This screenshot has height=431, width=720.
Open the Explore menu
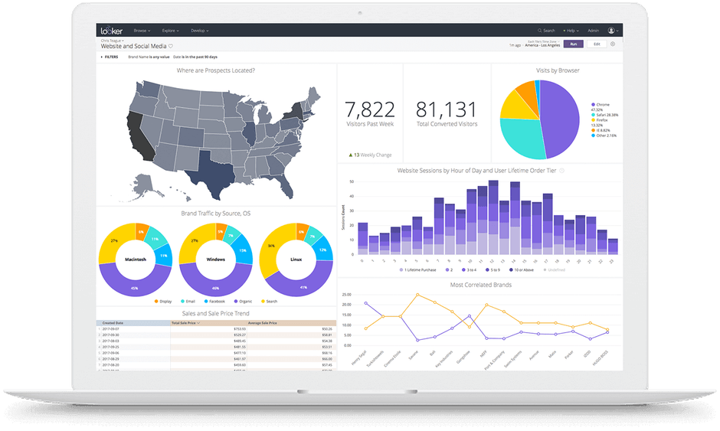pos(170,31)
